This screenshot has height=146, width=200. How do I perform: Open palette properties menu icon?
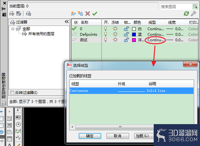coord(4,15)
